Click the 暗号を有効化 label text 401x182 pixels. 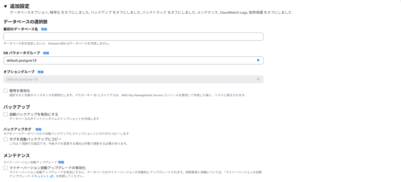point(20,91)
